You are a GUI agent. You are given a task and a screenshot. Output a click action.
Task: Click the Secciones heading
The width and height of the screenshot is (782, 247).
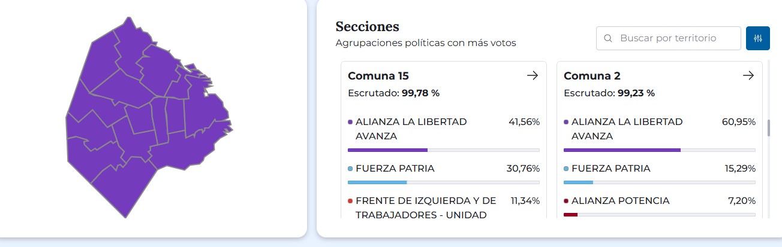pyautogui.click(x=367, y=27)
